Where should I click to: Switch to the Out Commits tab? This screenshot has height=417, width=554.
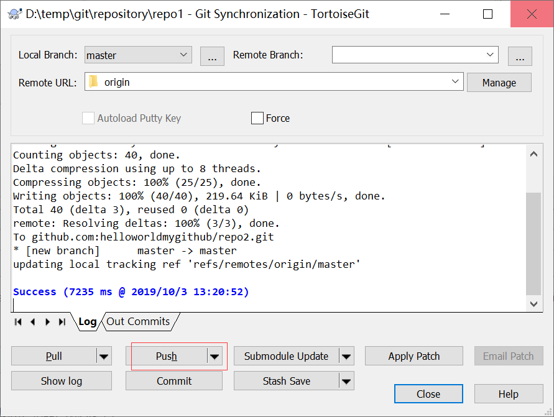coord(138,322)
